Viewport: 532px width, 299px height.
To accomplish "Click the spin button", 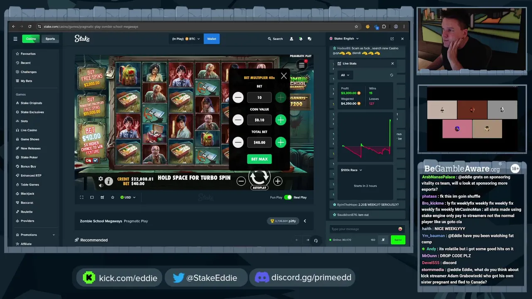I will pyautogui.click(x=259, y=177).
